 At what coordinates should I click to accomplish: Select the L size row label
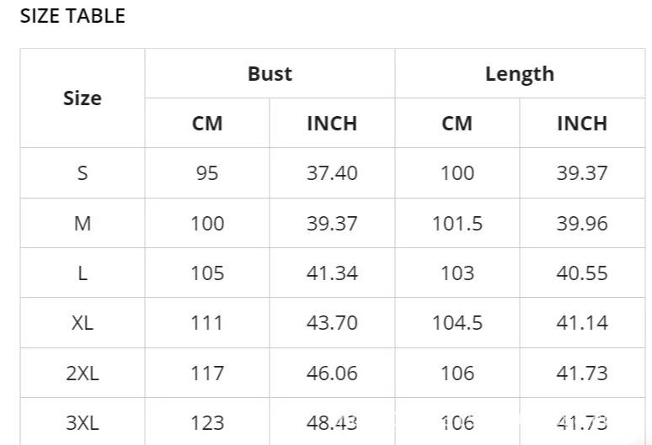coord(83,273)
